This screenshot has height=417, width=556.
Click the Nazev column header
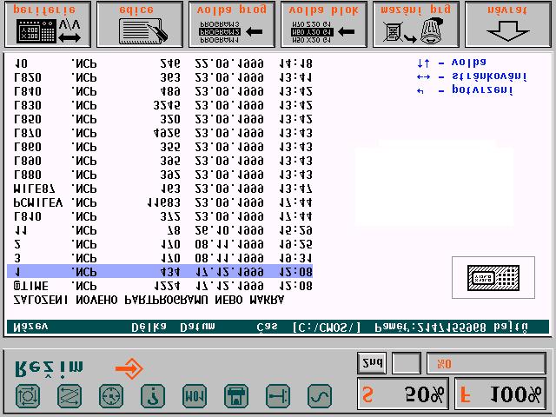(x=30, y=327)
